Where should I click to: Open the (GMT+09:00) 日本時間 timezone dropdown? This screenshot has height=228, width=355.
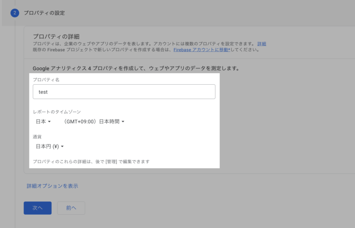tap(94, 122)
